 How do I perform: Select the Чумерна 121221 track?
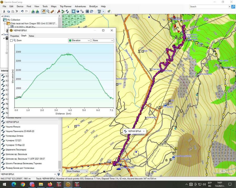coord(13,140)
